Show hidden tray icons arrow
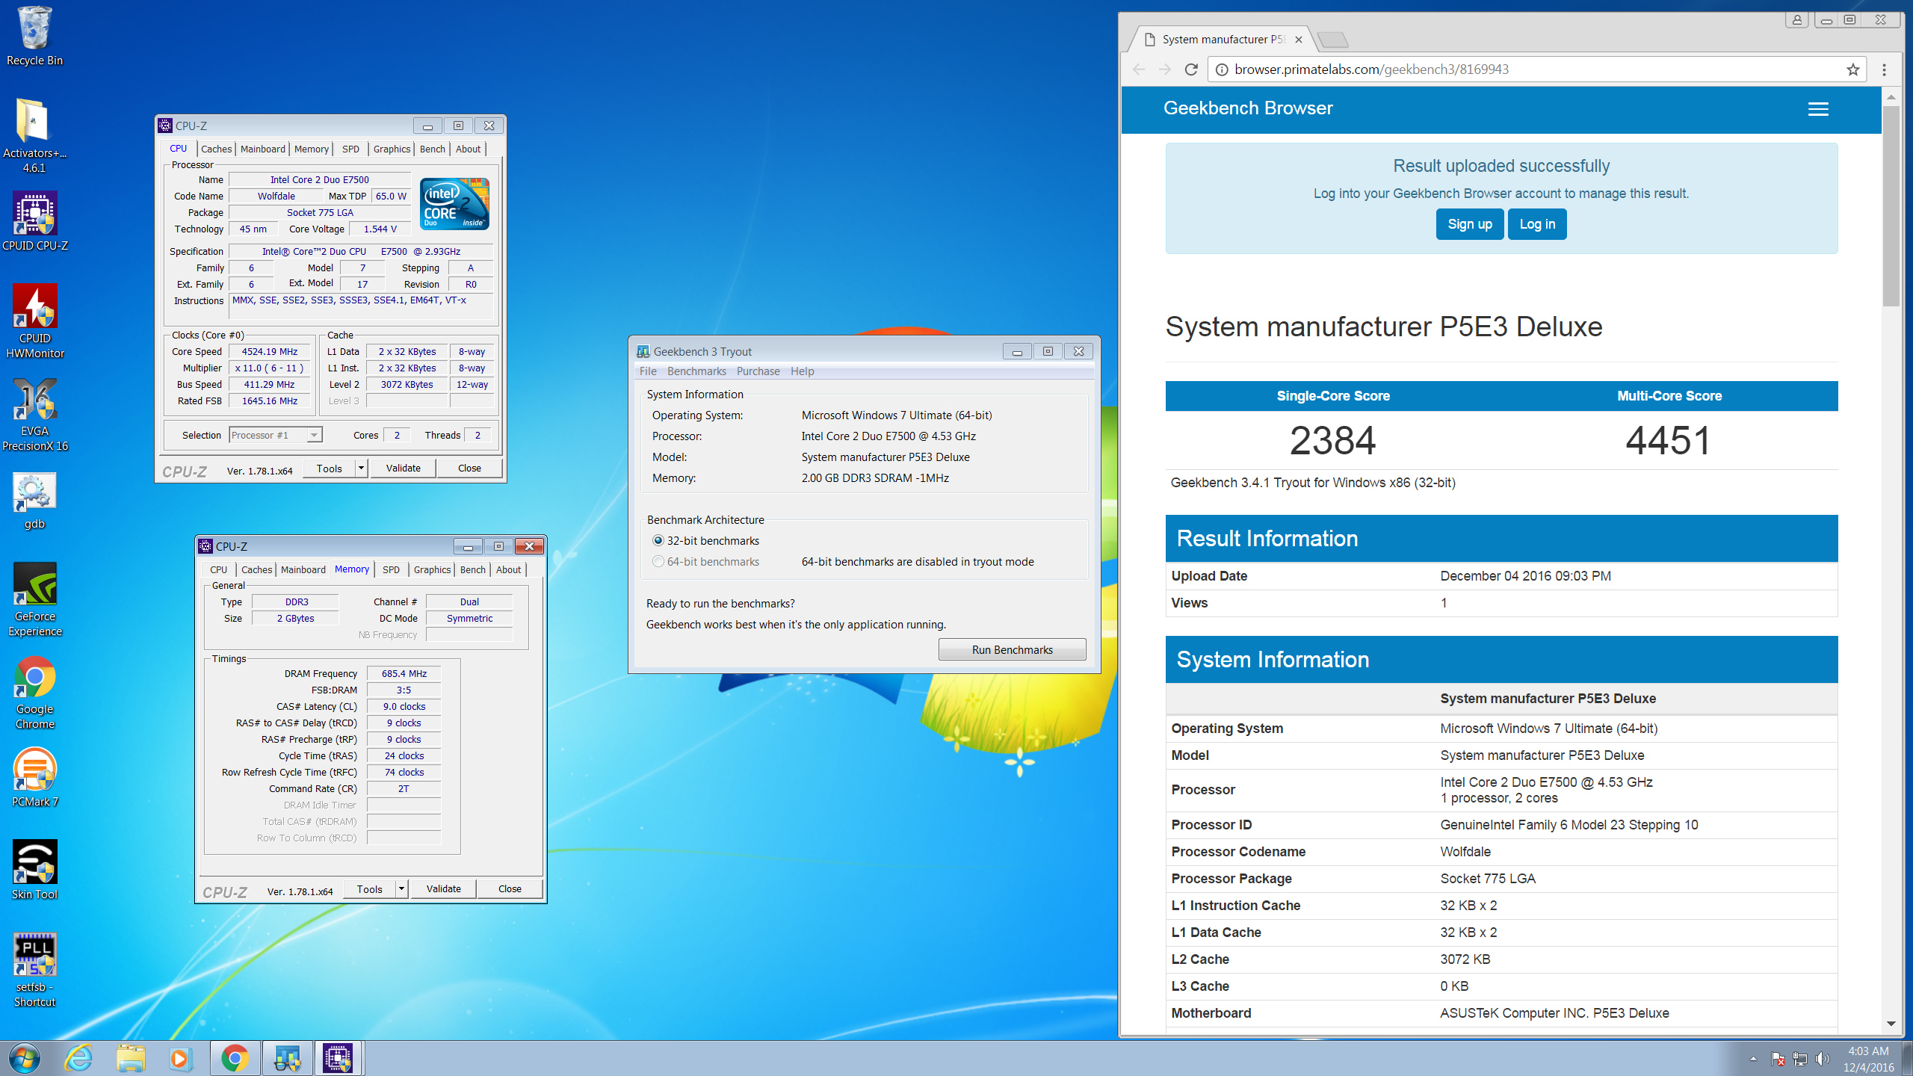 (x=1753, y=1059)
